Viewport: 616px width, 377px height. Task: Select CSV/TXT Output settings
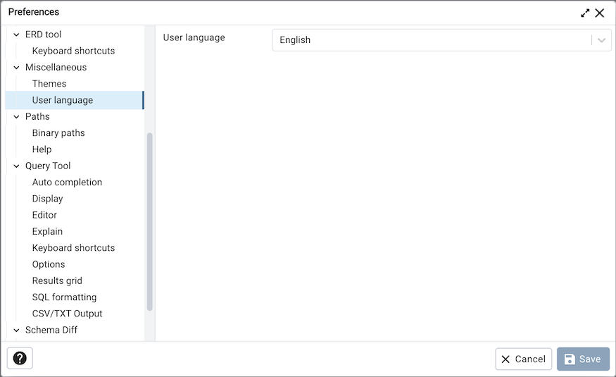tap(67, 314)
